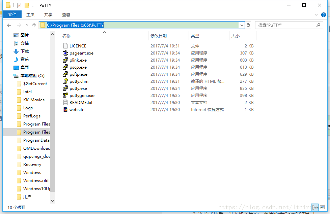Select the putty.exe application icon
The image size is (330, 214).
(x=65, y=88)
